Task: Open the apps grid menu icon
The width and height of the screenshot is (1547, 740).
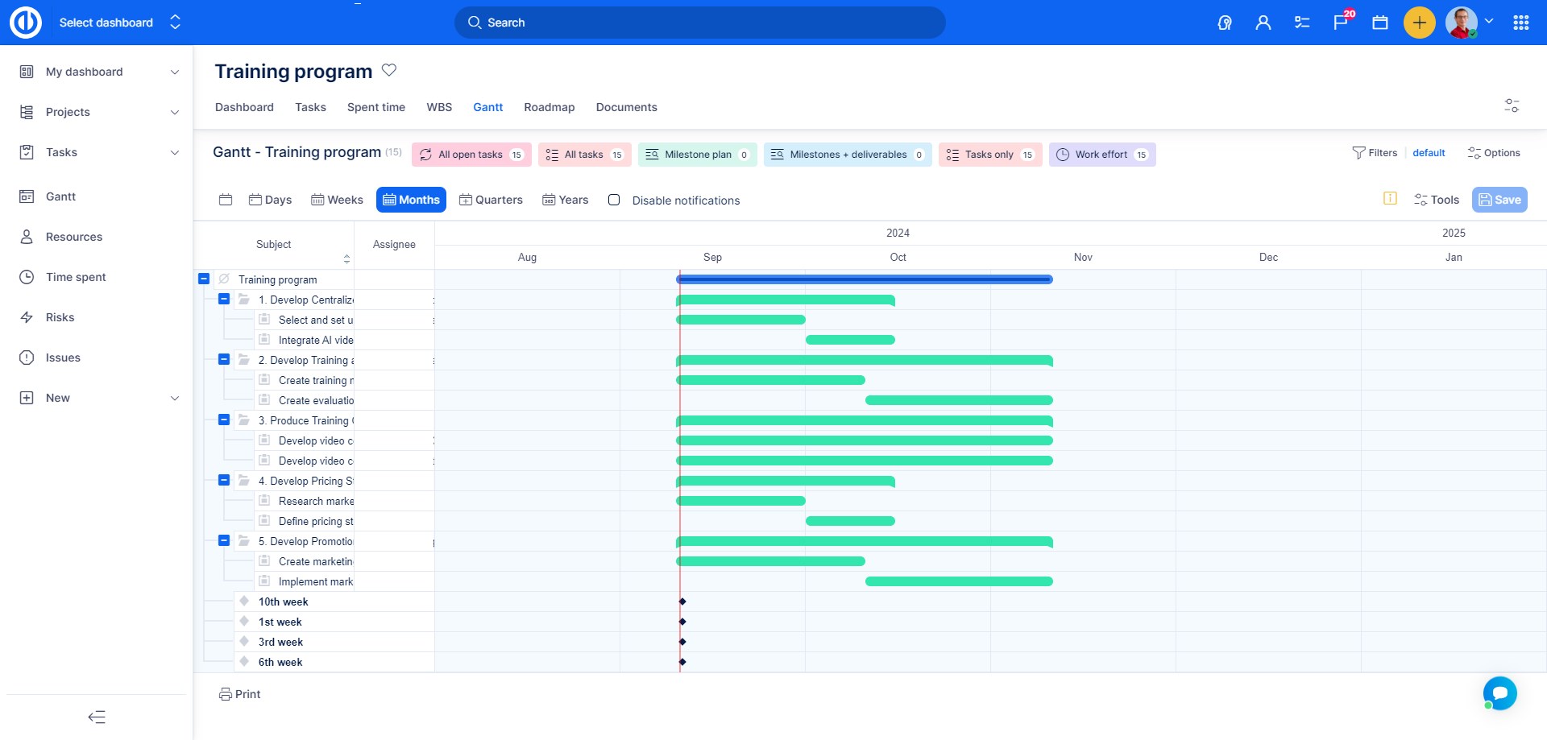Action: (x=1520, y=23)
